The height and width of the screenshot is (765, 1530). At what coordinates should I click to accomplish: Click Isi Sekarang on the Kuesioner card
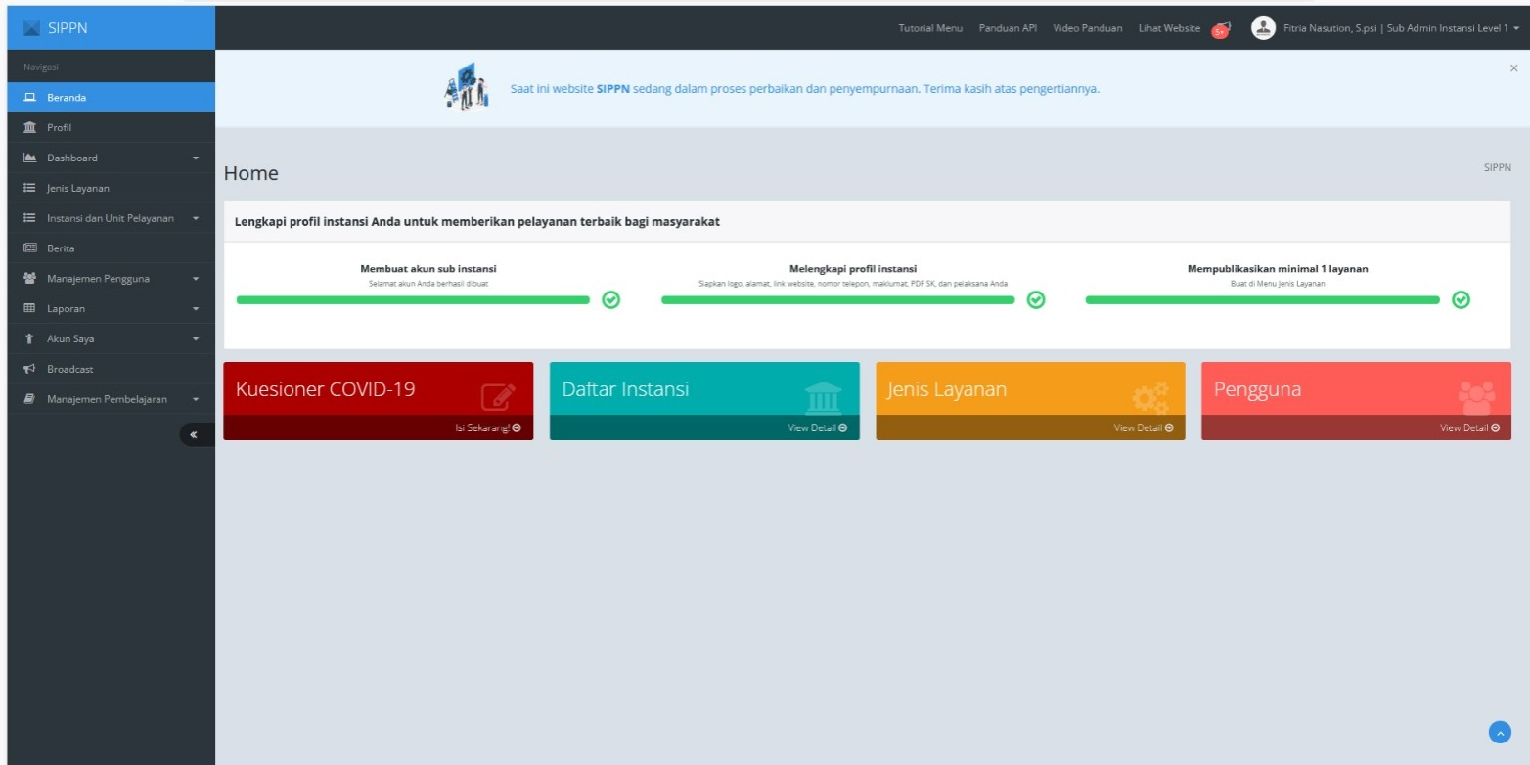pyautogui.click(x=487, y=427)
